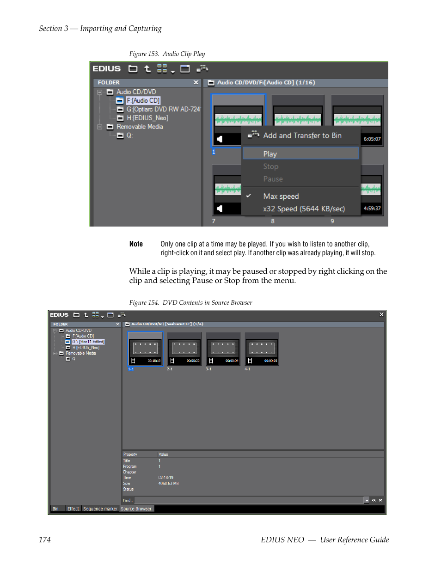
Task: Select the DVD clip 4-1 thumbnail
Action: coord(262,349)
